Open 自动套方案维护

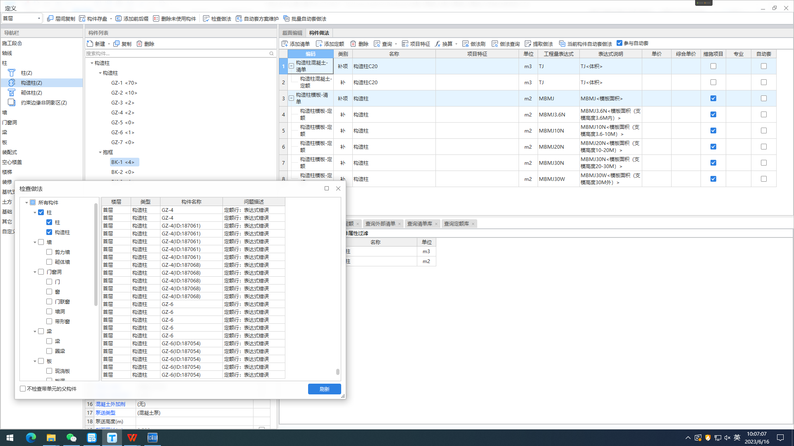point(257,19)
